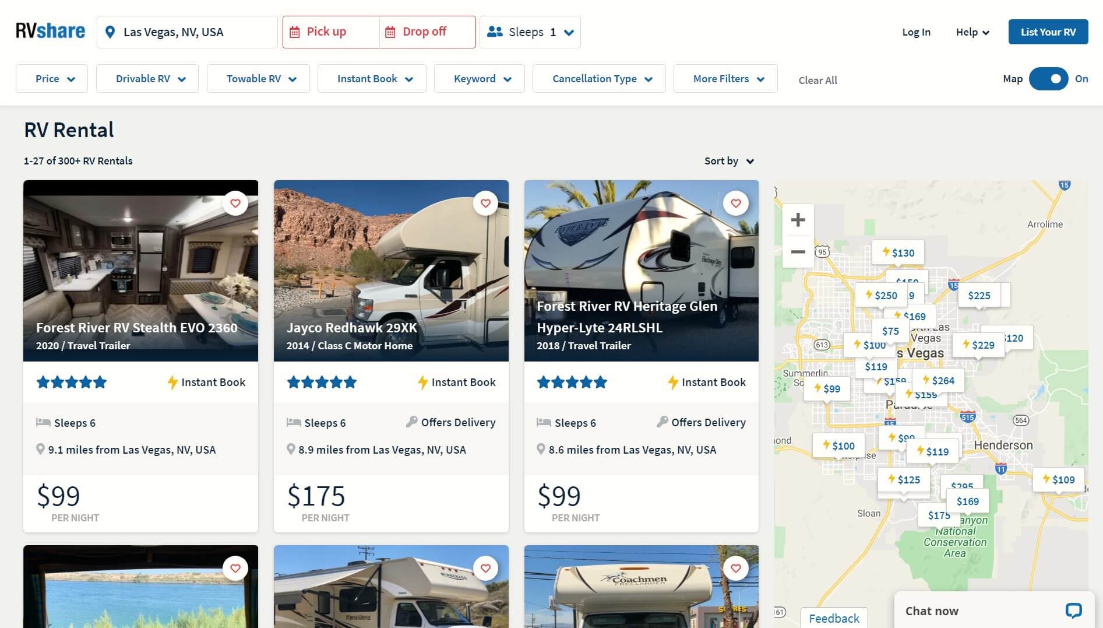Click the $175 per night price
1103x628 pixels.
pyautogui.click(x=316, y=496)
